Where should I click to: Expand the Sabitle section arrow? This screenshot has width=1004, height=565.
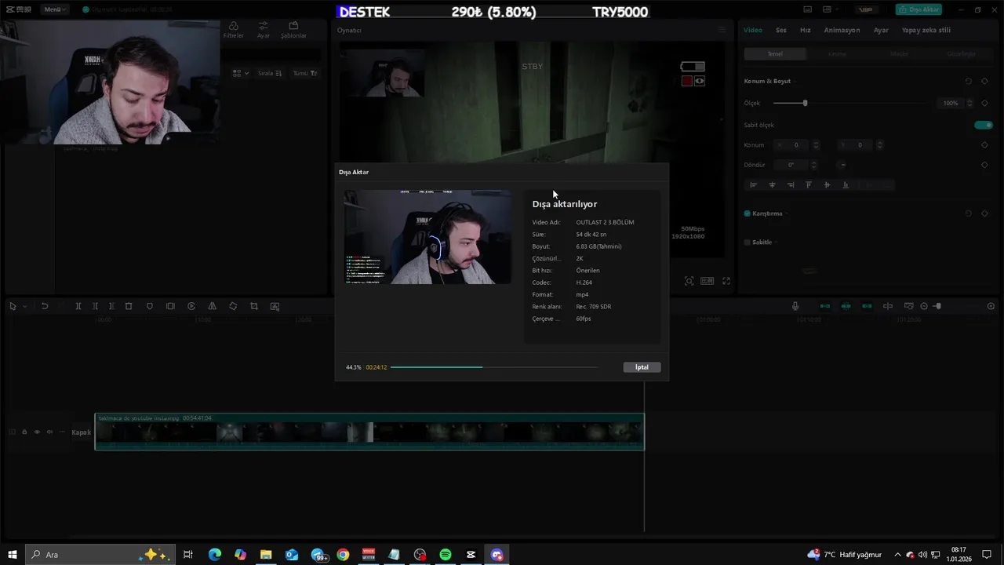coord(777,242)
